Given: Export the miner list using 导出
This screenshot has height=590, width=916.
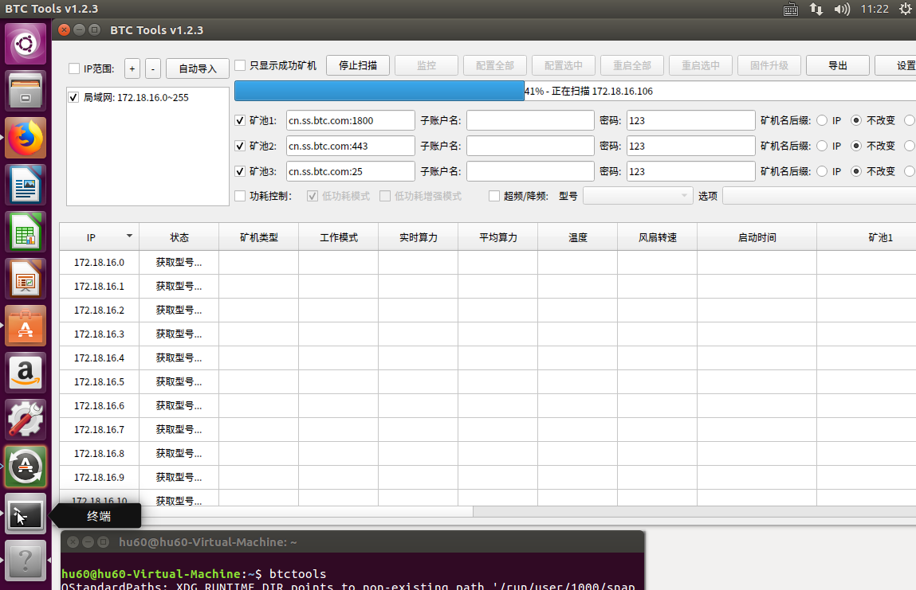Looking at the screenshot, I should 837,65.
